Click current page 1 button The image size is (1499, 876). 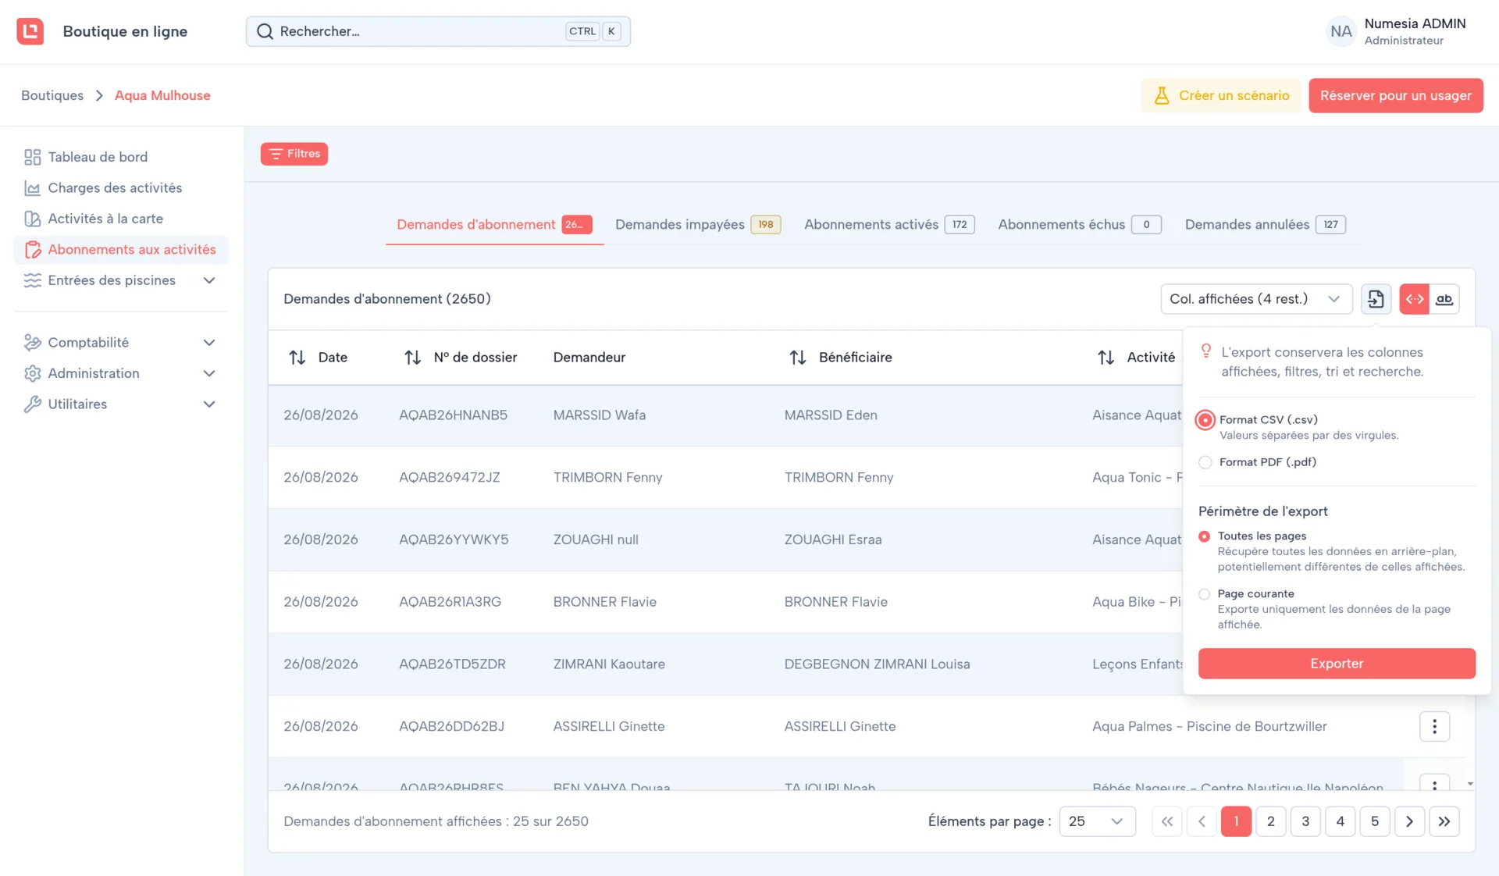tap(1236, 821)
